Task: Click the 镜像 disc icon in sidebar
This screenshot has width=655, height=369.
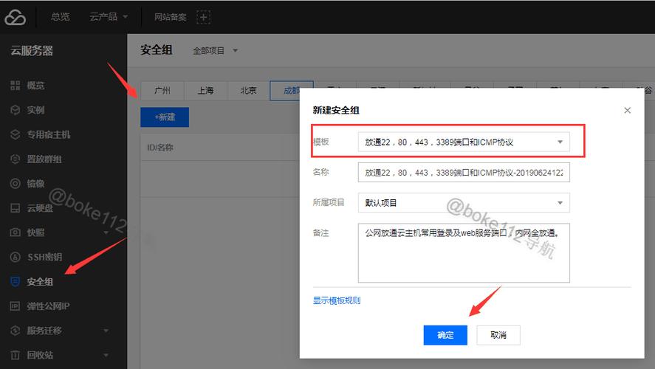Action: coord(15,184)
